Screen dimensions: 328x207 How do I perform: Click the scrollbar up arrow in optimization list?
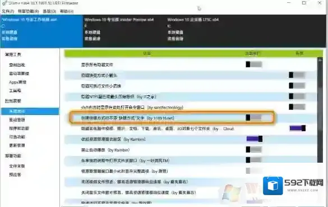320,60
